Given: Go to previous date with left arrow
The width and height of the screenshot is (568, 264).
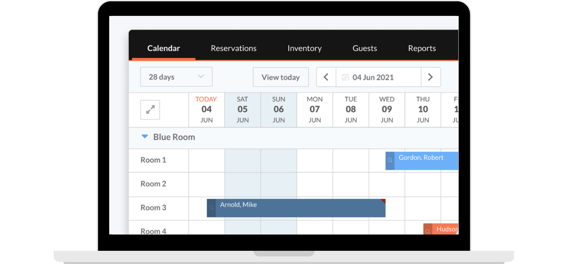Looking at the screenshot, I should pyautogui.click(x=326, y=77).
